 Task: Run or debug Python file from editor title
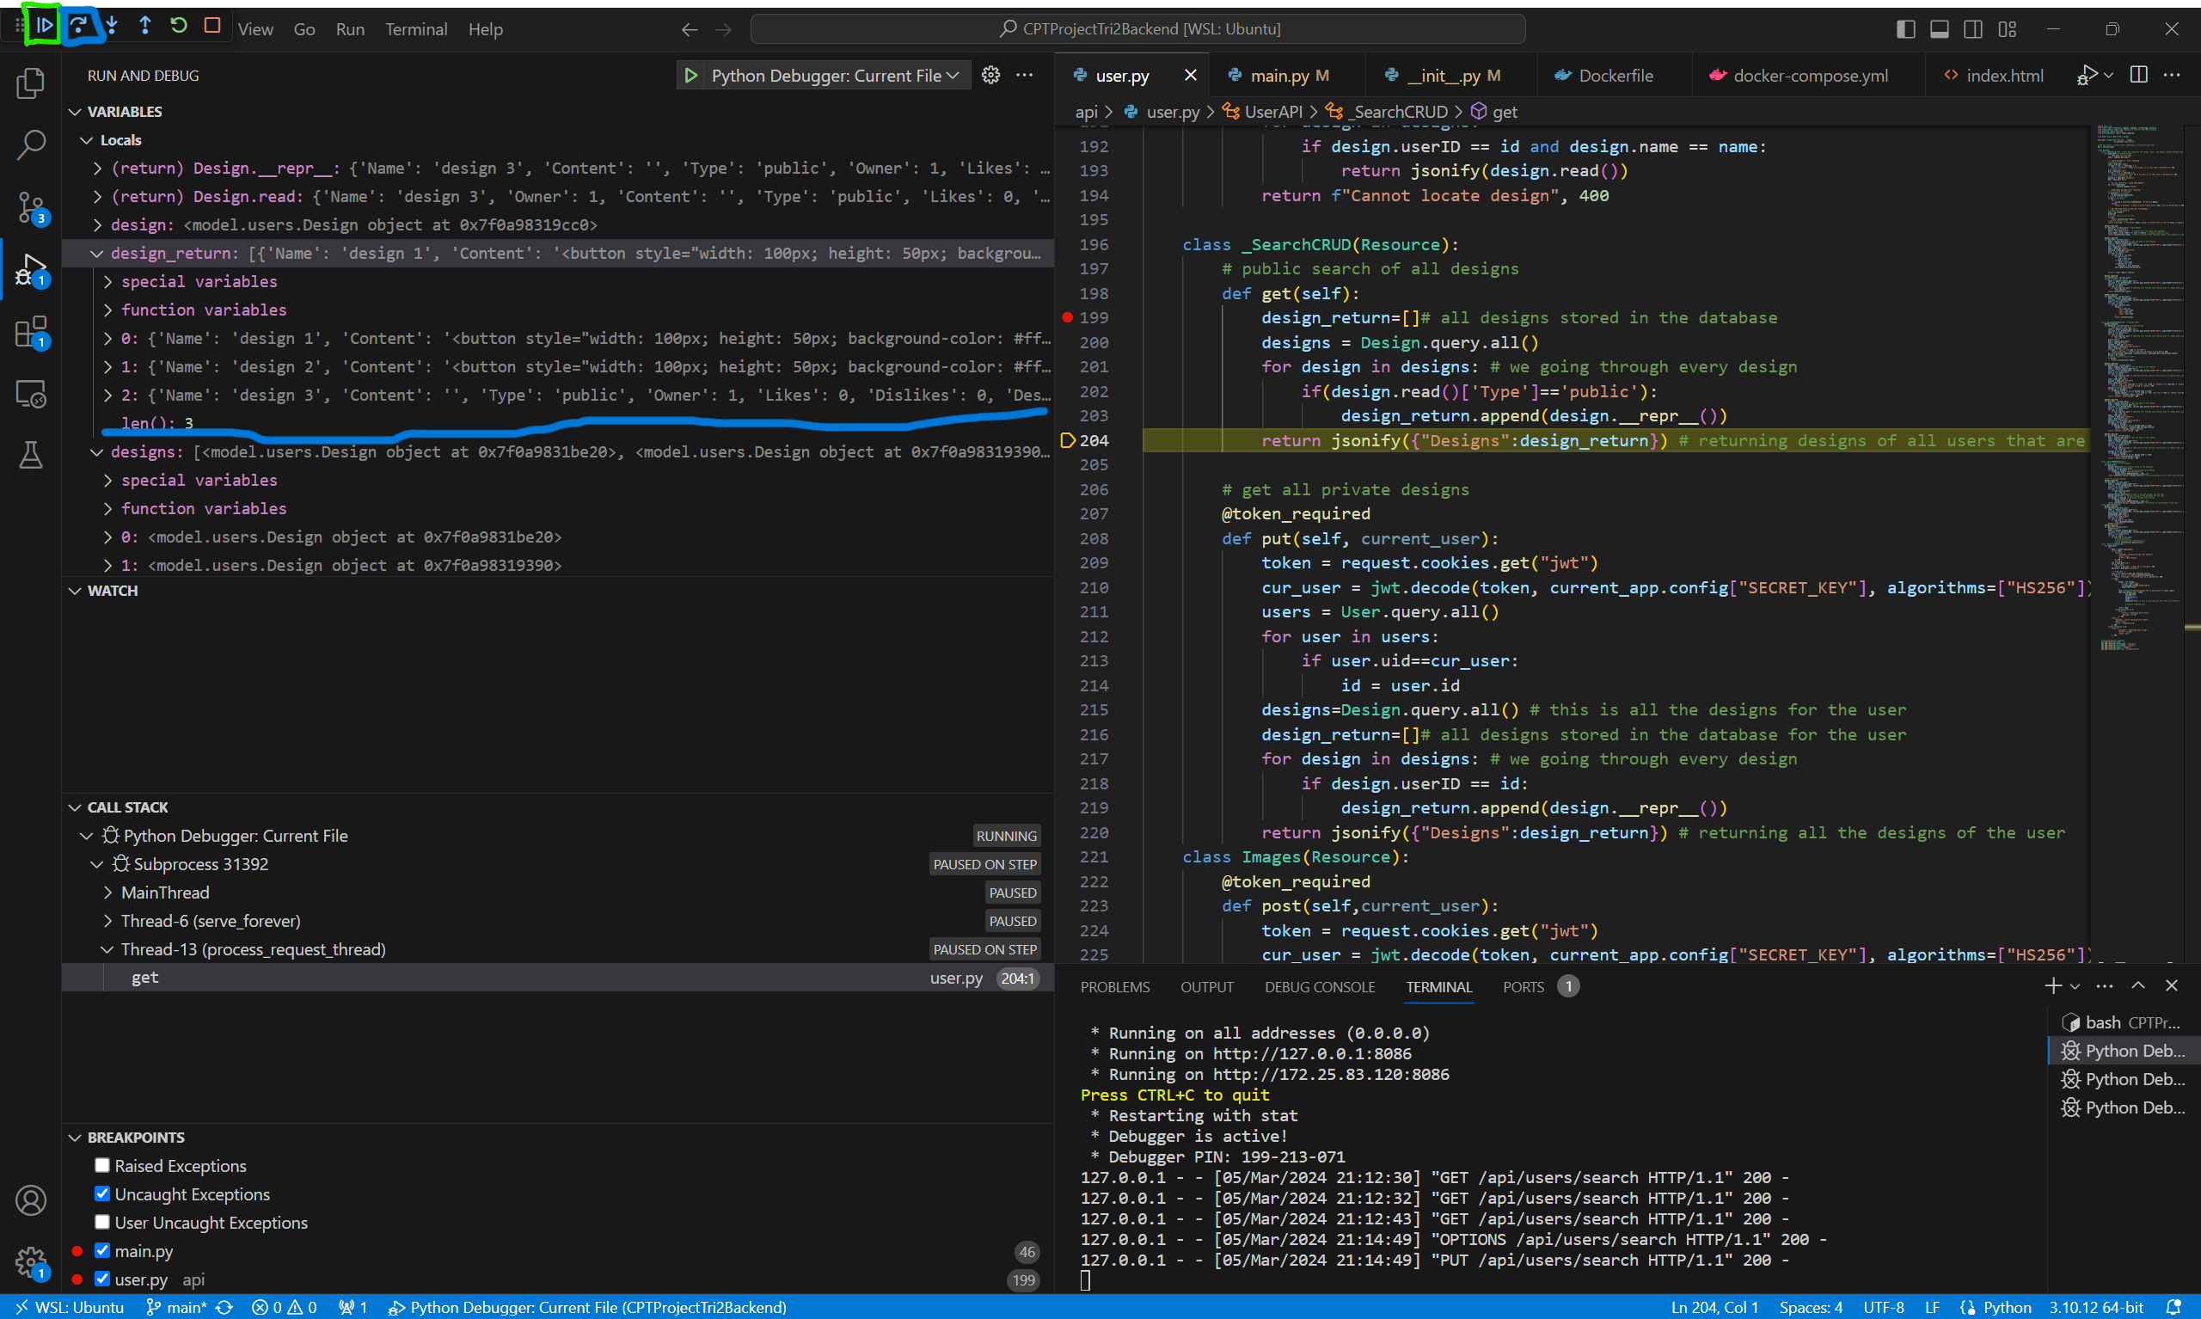(2088, 75)
